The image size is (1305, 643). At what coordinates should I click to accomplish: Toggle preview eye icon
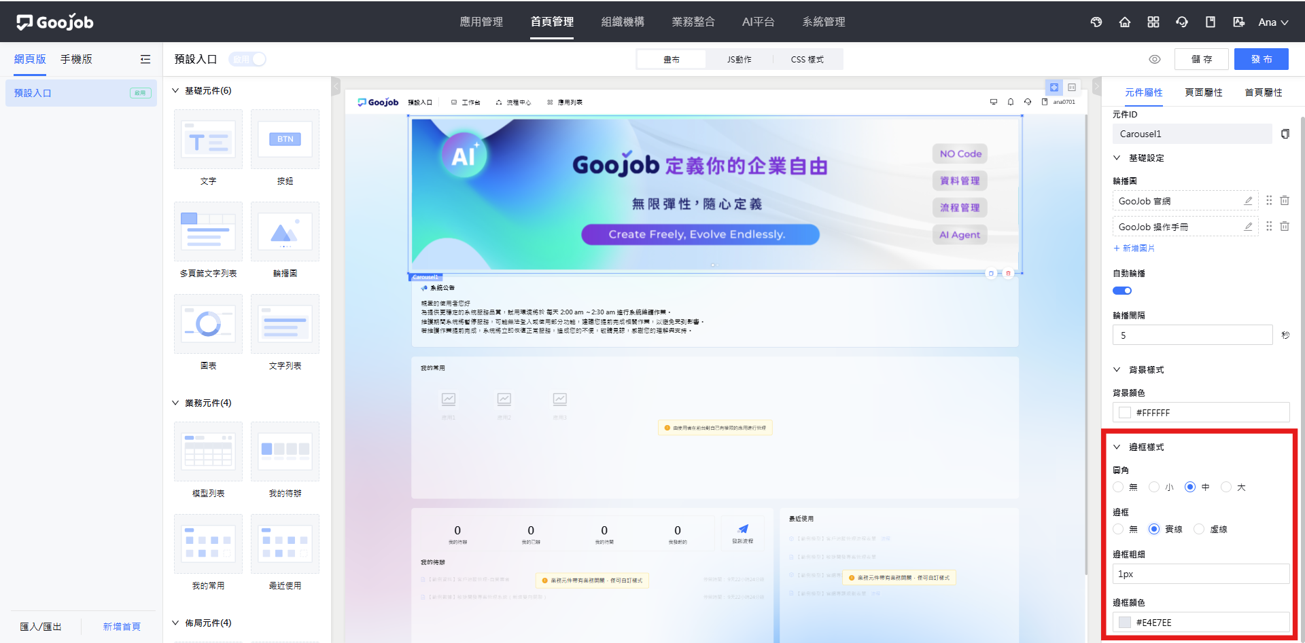(x=1155, y=59)
